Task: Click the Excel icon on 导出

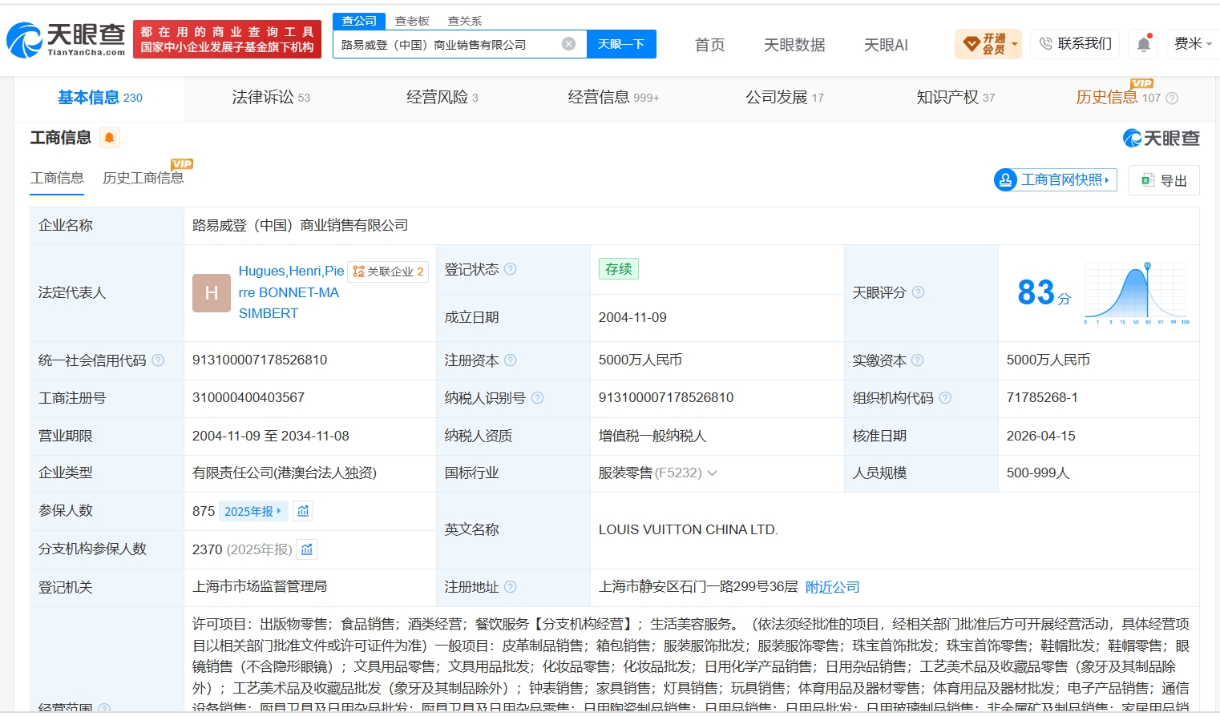Action: click(1148, 180)
